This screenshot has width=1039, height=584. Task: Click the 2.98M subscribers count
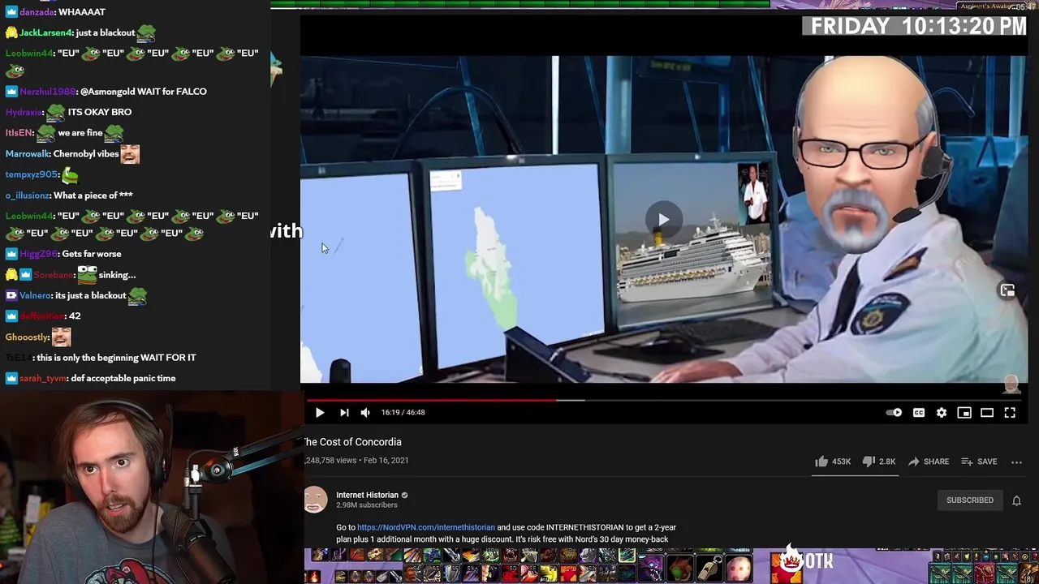point(367,505)
